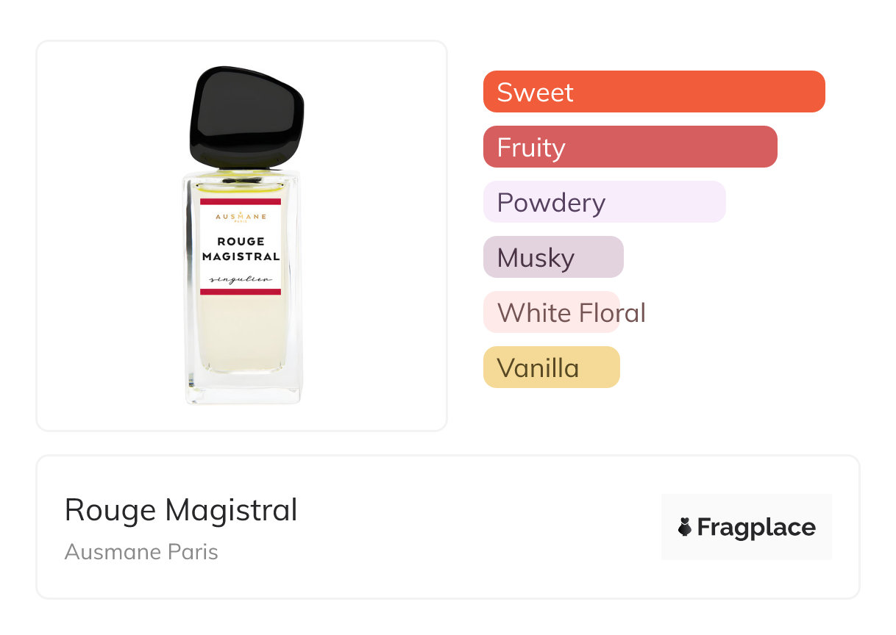Click the PARIS subtext under Ausmane logo

click(x=241, y=223)
